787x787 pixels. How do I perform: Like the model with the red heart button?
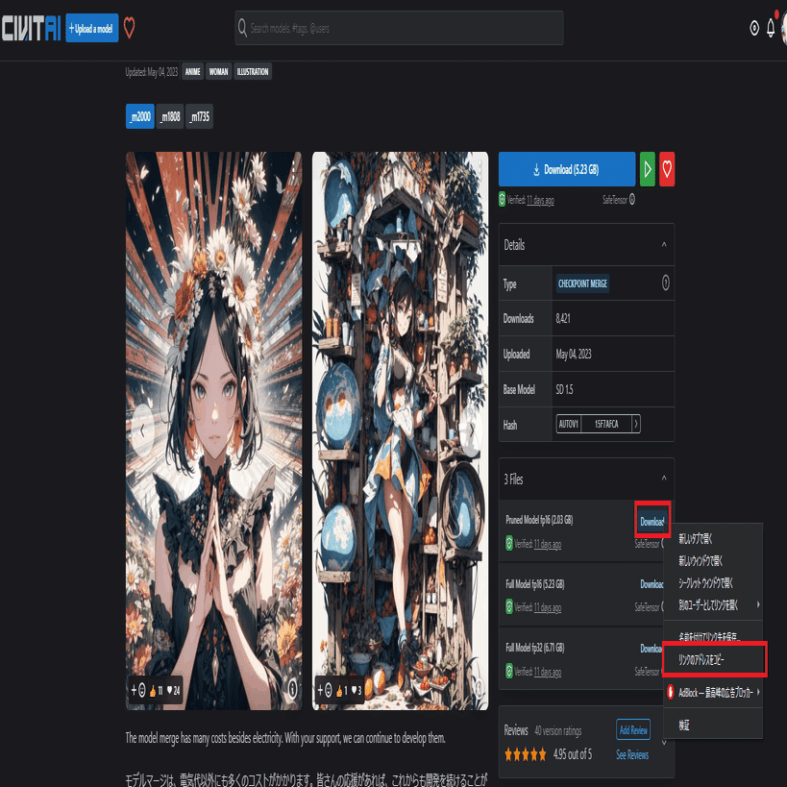coord(667,169)
